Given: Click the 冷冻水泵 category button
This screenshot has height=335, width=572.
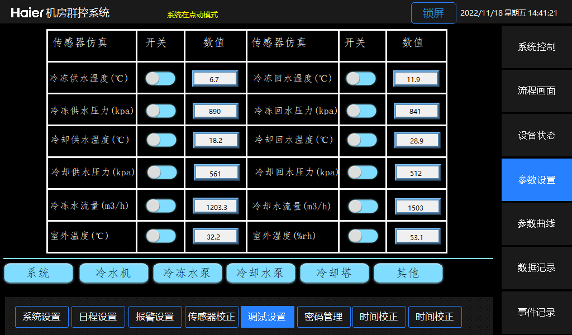Looking at the screenshot, I should [187, 273].
